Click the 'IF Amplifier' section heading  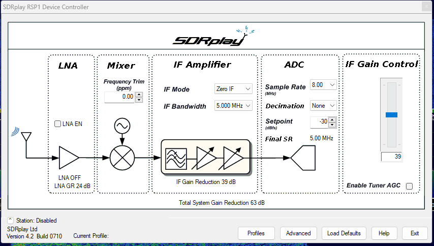tap(202, 65)
